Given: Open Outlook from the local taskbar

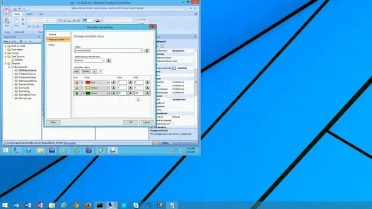Looking at the screenshot, I should pyautogui.click(x=16, y=205).
